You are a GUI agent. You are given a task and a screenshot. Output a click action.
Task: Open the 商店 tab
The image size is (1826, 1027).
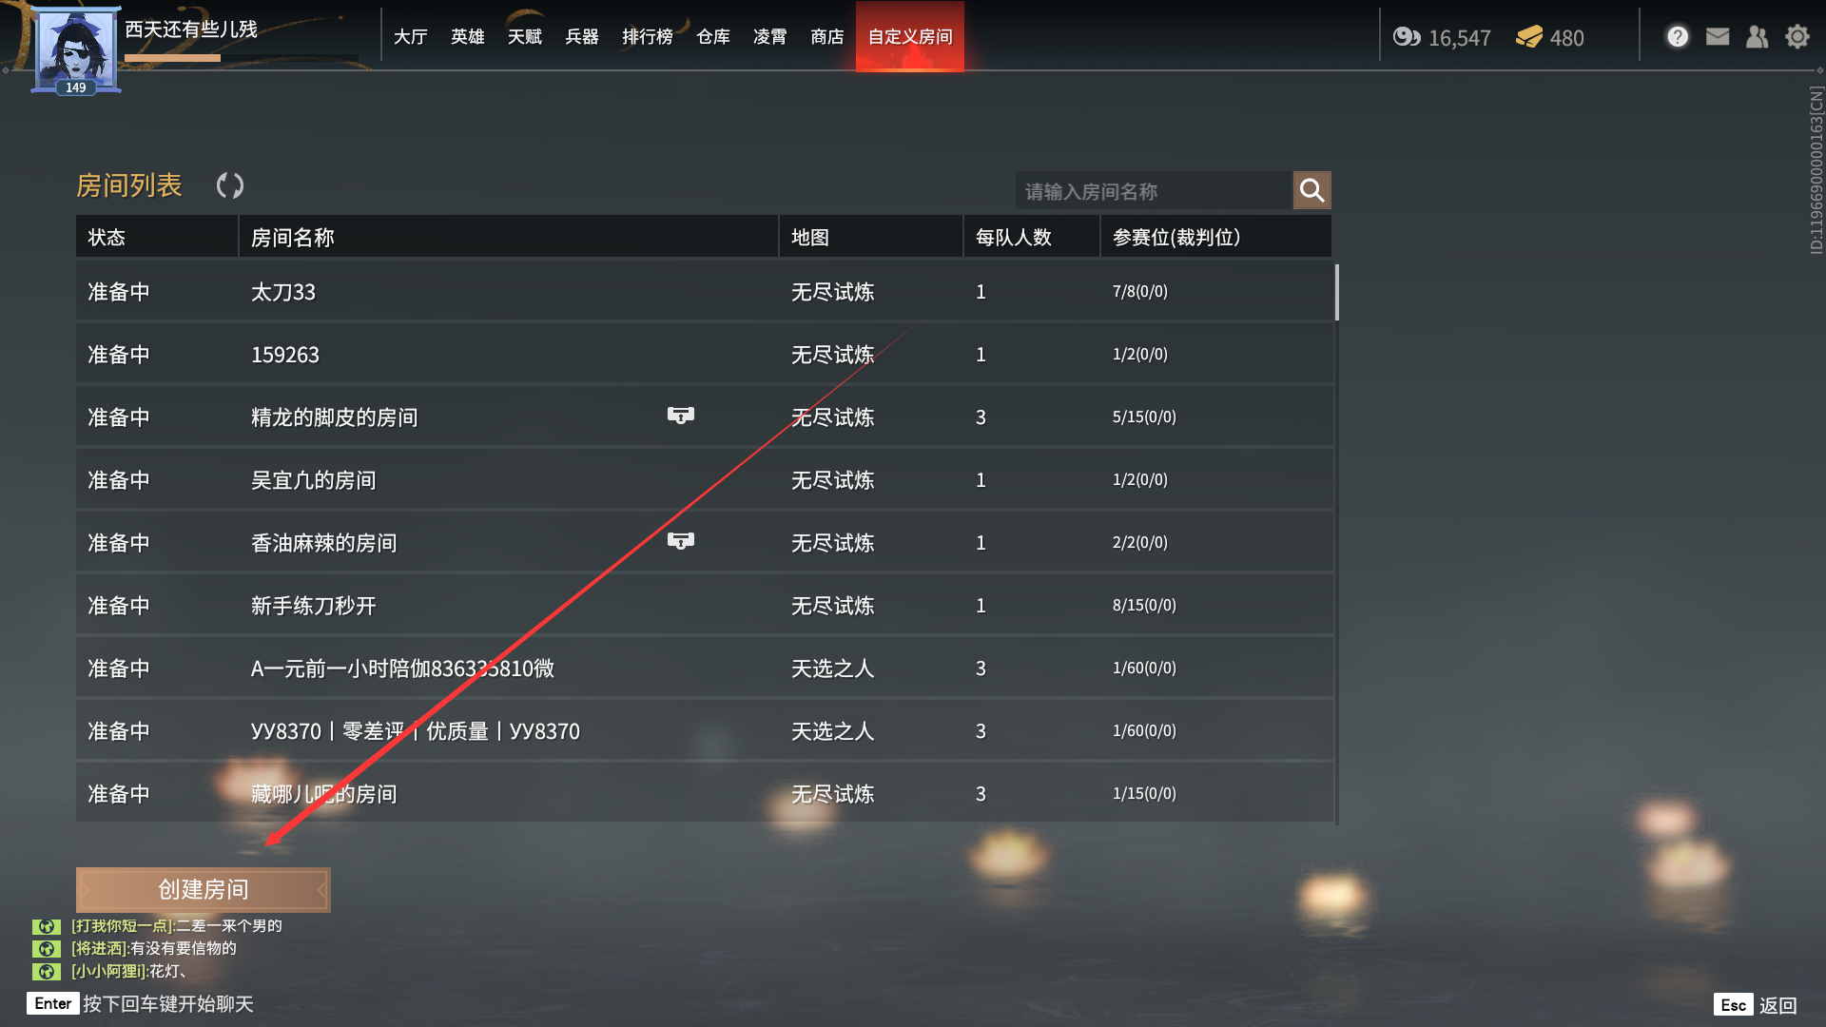pos(827,37)
